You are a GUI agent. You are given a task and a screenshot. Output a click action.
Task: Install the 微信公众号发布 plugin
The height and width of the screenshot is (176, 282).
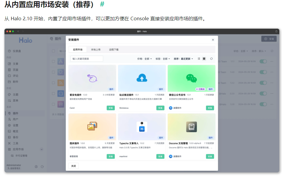point(210,108)
